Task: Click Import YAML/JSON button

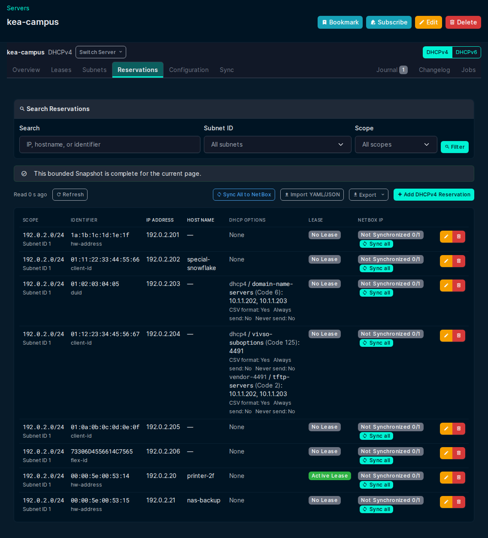Action: 312,195
